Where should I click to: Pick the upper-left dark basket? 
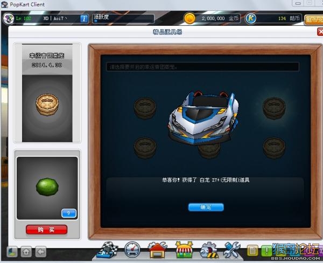coord(145,108)
